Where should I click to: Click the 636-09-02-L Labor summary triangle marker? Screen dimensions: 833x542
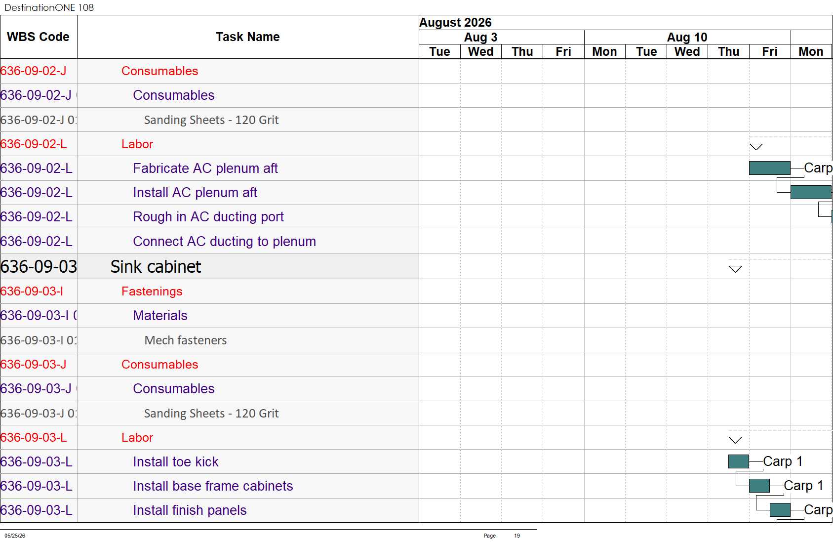(x=756, y=147)
